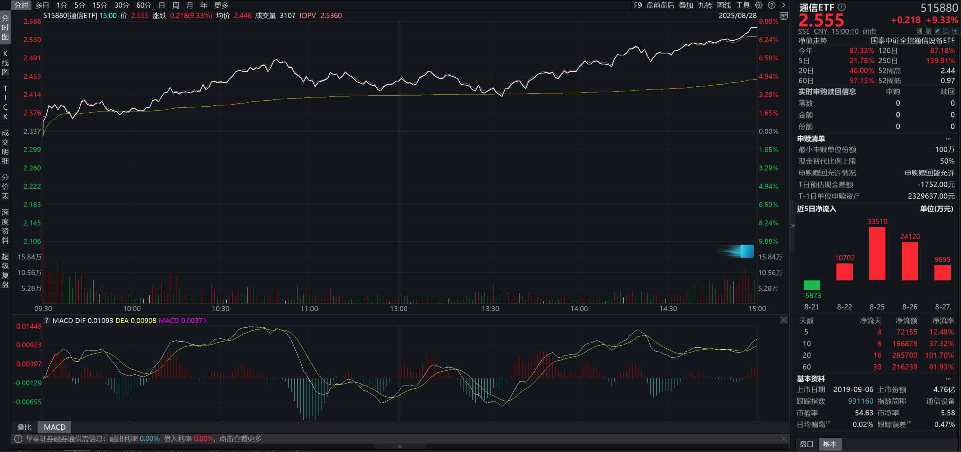Image resolution: width=961 pixels, height=452 pixels.
Task: Close the MACD indicator panel
Action: click(784, 320)
